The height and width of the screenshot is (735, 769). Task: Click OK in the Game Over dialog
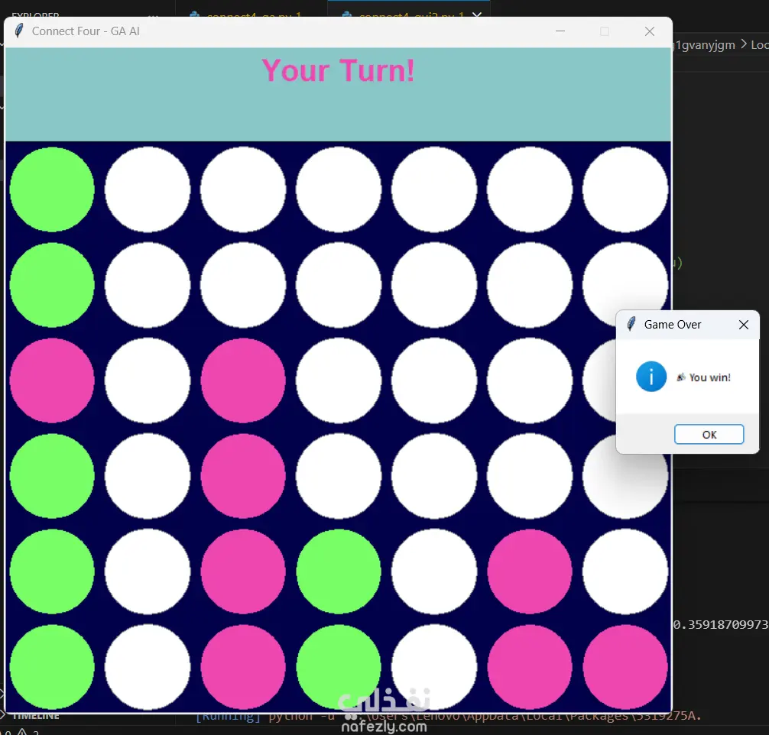tap(709, 435)
